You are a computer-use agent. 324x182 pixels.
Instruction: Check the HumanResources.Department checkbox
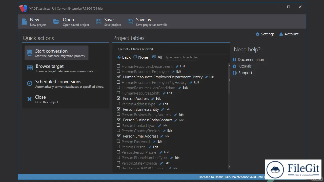pyautogui.click(x=118, y=66)
